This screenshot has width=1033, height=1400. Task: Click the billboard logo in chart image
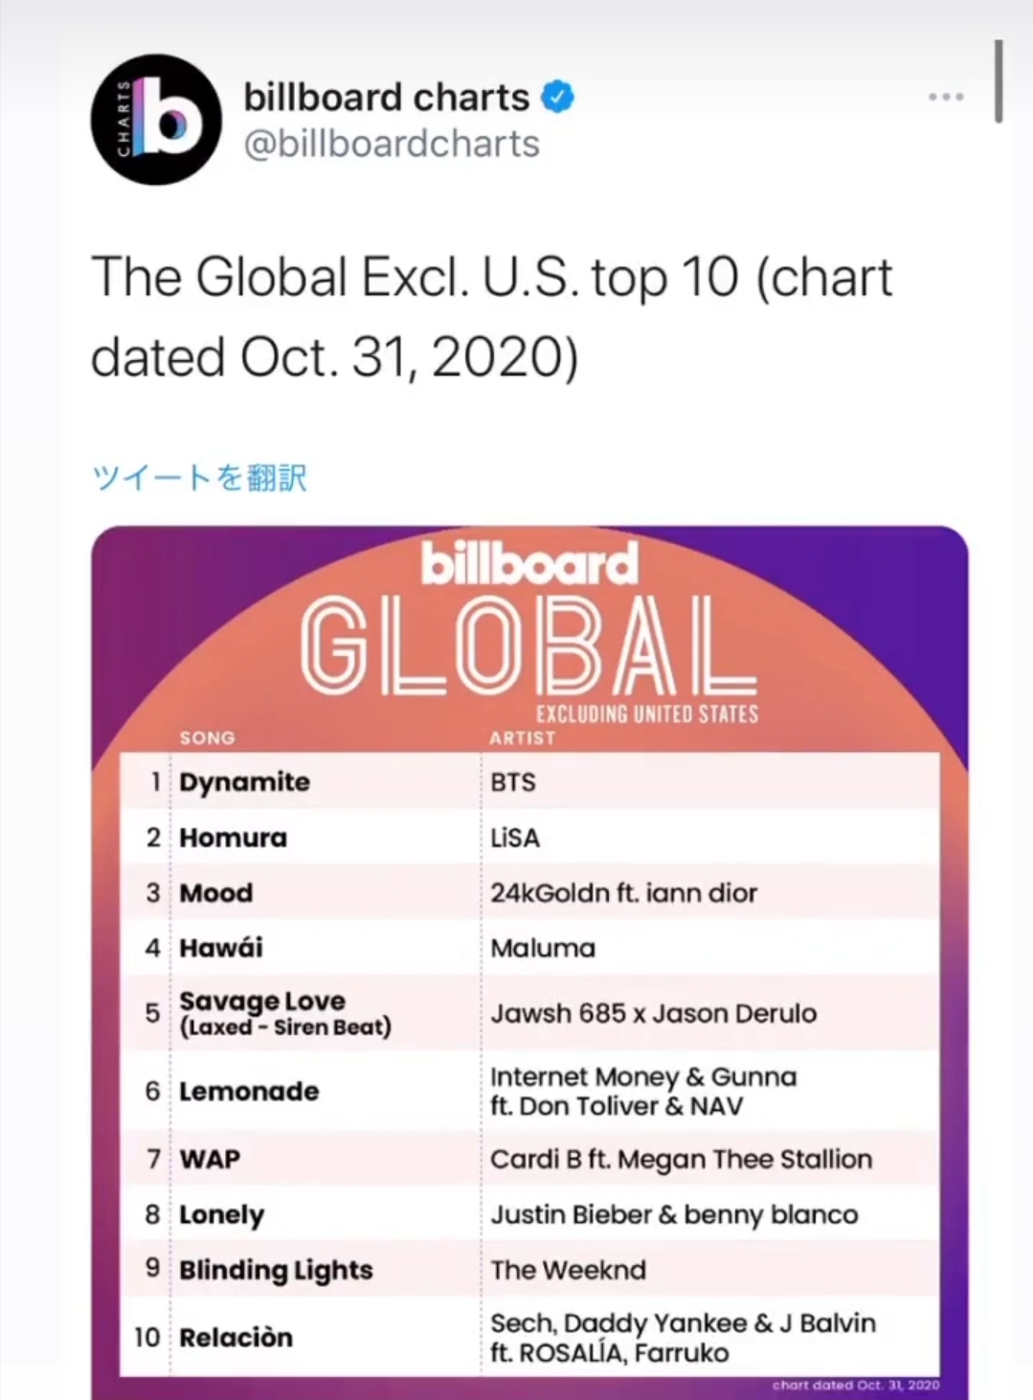coord(529,564)
